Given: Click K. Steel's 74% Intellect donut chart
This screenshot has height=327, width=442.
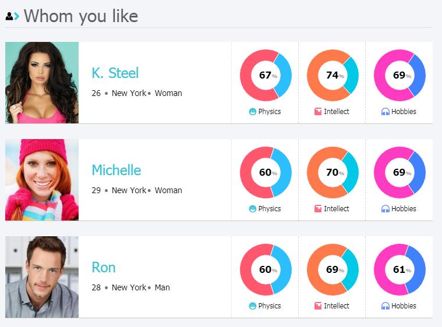Looking at the screenshot, I should [333, 76].
